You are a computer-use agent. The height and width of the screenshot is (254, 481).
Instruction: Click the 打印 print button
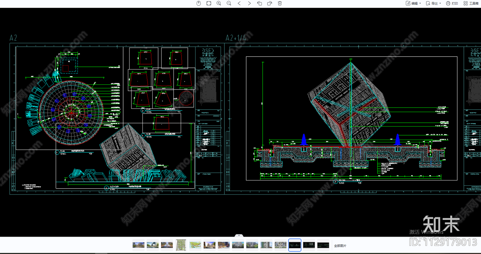click(452, 3)
